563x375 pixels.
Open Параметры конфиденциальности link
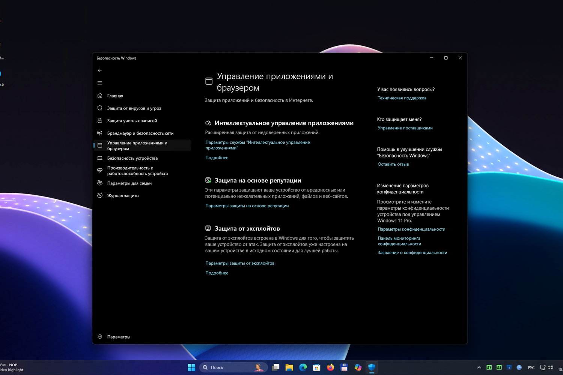coord(411,229)
